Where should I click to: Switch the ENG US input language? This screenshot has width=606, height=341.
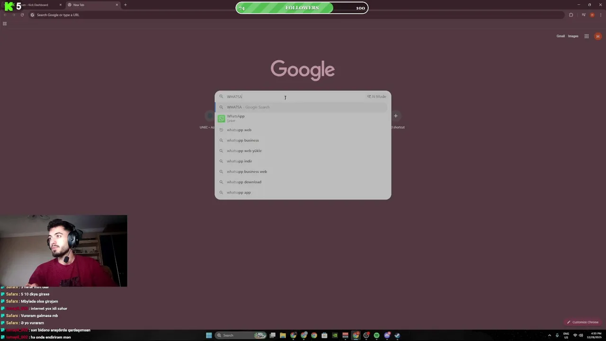[566, 335]
